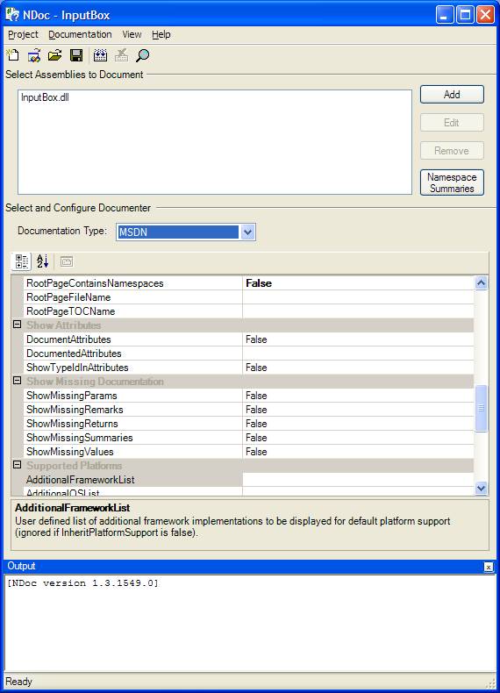
Task: Select the AdditionalFrameworkList property
Action: [x=132, y=480]
